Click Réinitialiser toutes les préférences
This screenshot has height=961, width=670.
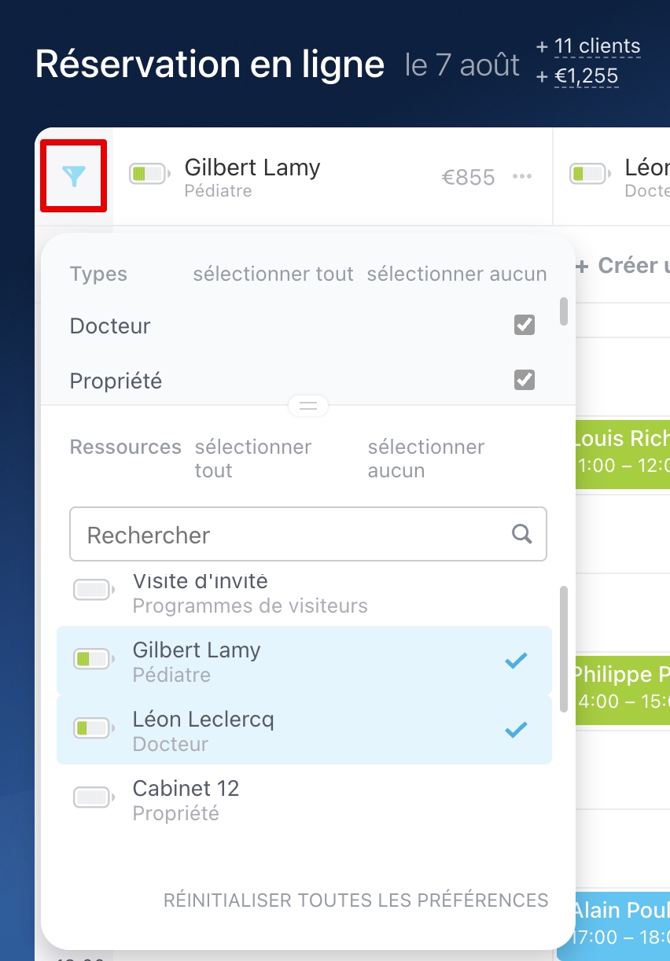click(355, 900)
